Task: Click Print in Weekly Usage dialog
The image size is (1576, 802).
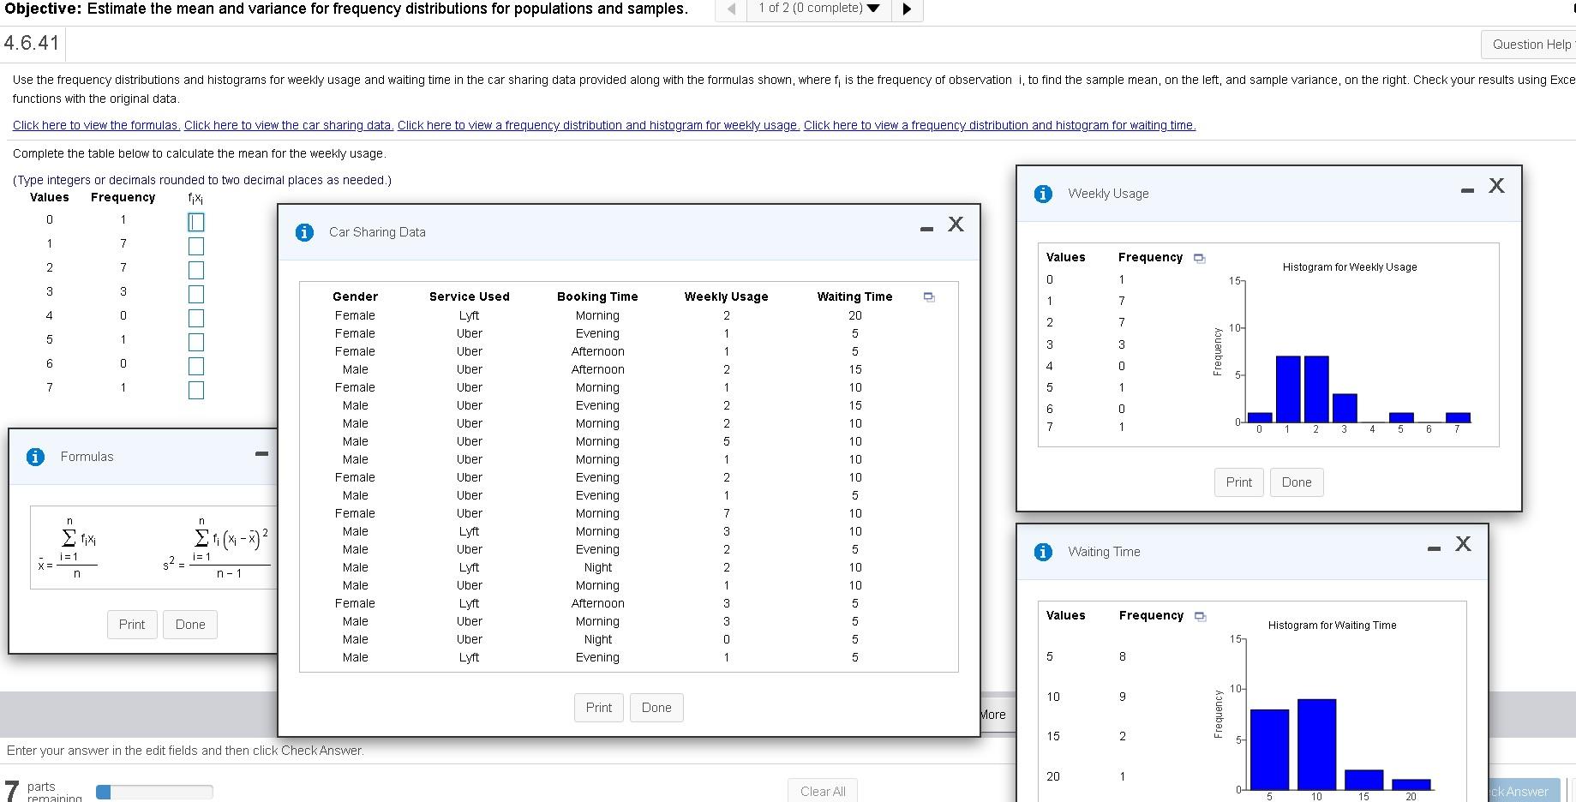Action: click(x=1239, y=482)
